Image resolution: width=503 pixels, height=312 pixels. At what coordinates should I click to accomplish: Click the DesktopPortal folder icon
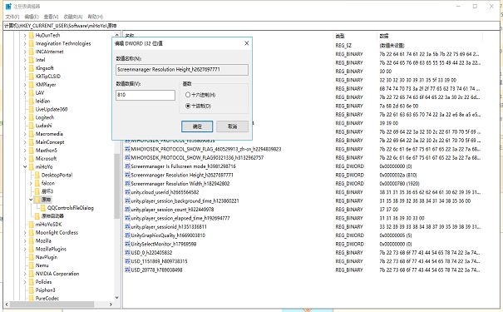tap(37, 175)
